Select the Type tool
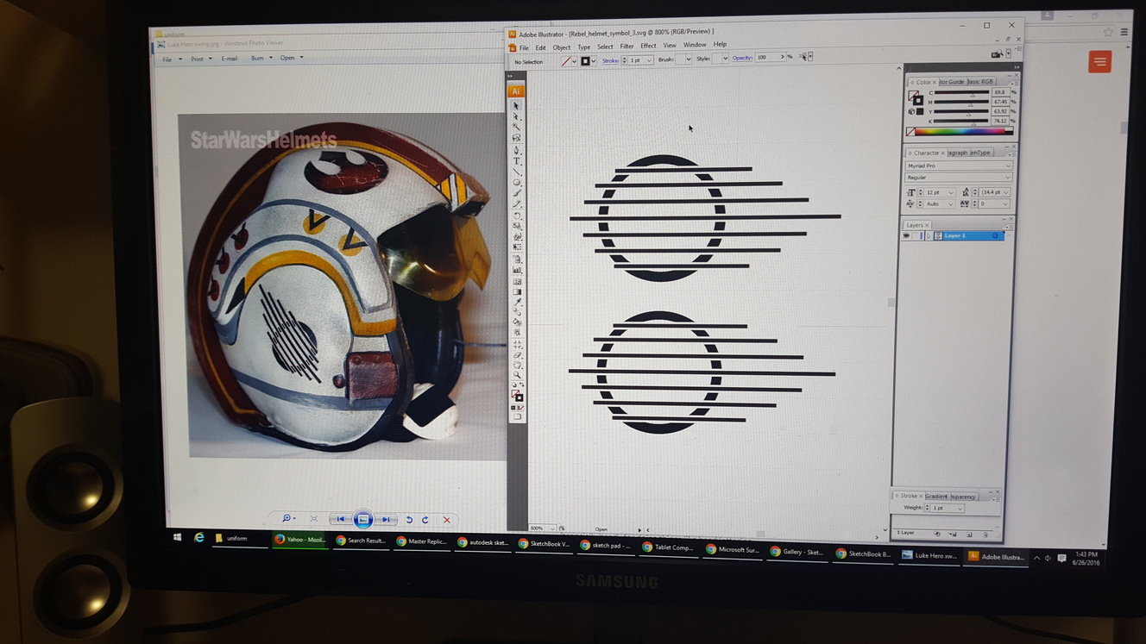The height and width of the screenshot is (644, 1146). (516, 160)
